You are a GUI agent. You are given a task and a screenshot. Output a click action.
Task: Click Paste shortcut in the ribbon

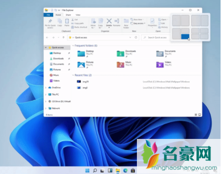click(x=79, y=27)
